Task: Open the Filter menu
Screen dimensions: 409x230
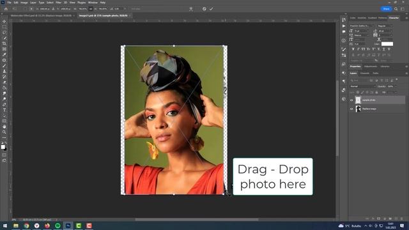Action: tap(58, 3)
